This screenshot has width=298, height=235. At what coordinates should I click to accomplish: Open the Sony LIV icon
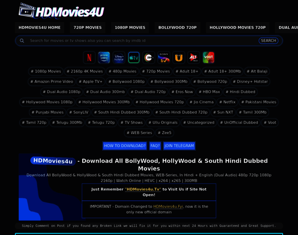(164, 57)
